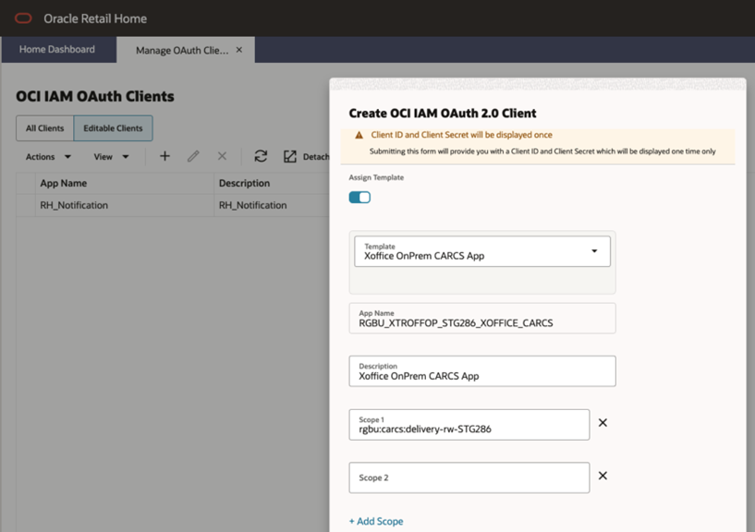The width and height of the screenshot is (755, 532).
Task: Open the Actions menu dropdown
Action: click(x=48, y=156)
